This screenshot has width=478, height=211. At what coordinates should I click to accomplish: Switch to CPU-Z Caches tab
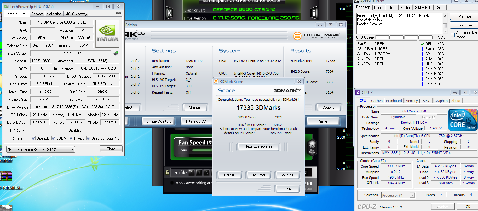(x=377, y=101)
